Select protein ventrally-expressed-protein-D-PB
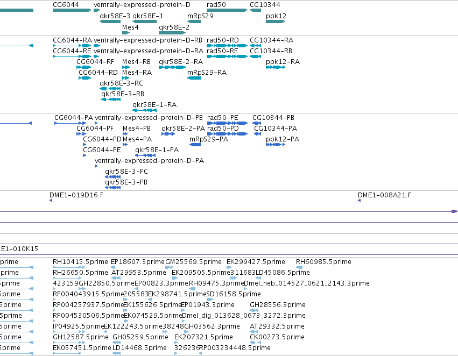Viewport: 458px width, 356px height. pos(149,118)
